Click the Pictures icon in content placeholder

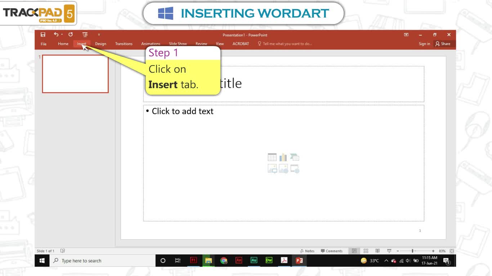point(272,169)
